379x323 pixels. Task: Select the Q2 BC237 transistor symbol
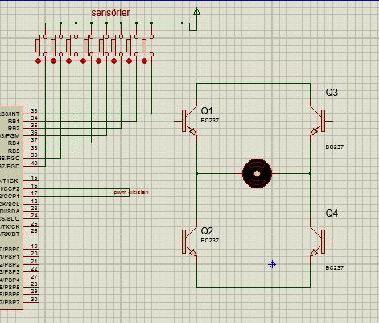pyautogui.click(x=189, y=242)
